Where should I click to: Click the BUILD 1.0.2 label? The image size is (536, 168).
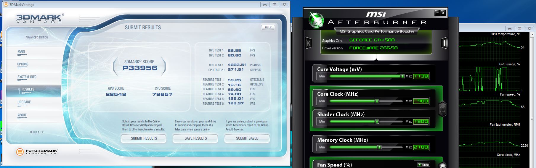point(37,132)
